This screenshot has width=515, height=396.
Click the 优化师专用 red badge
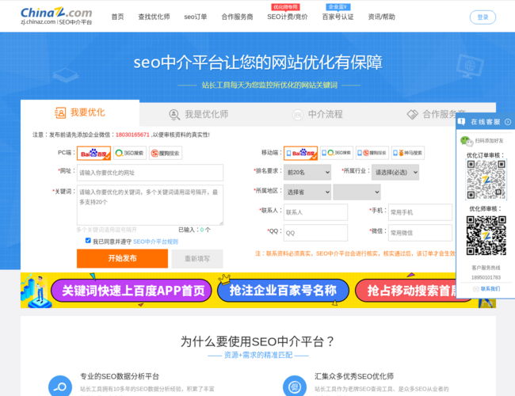pyautogui.click(x=285, y=7)
